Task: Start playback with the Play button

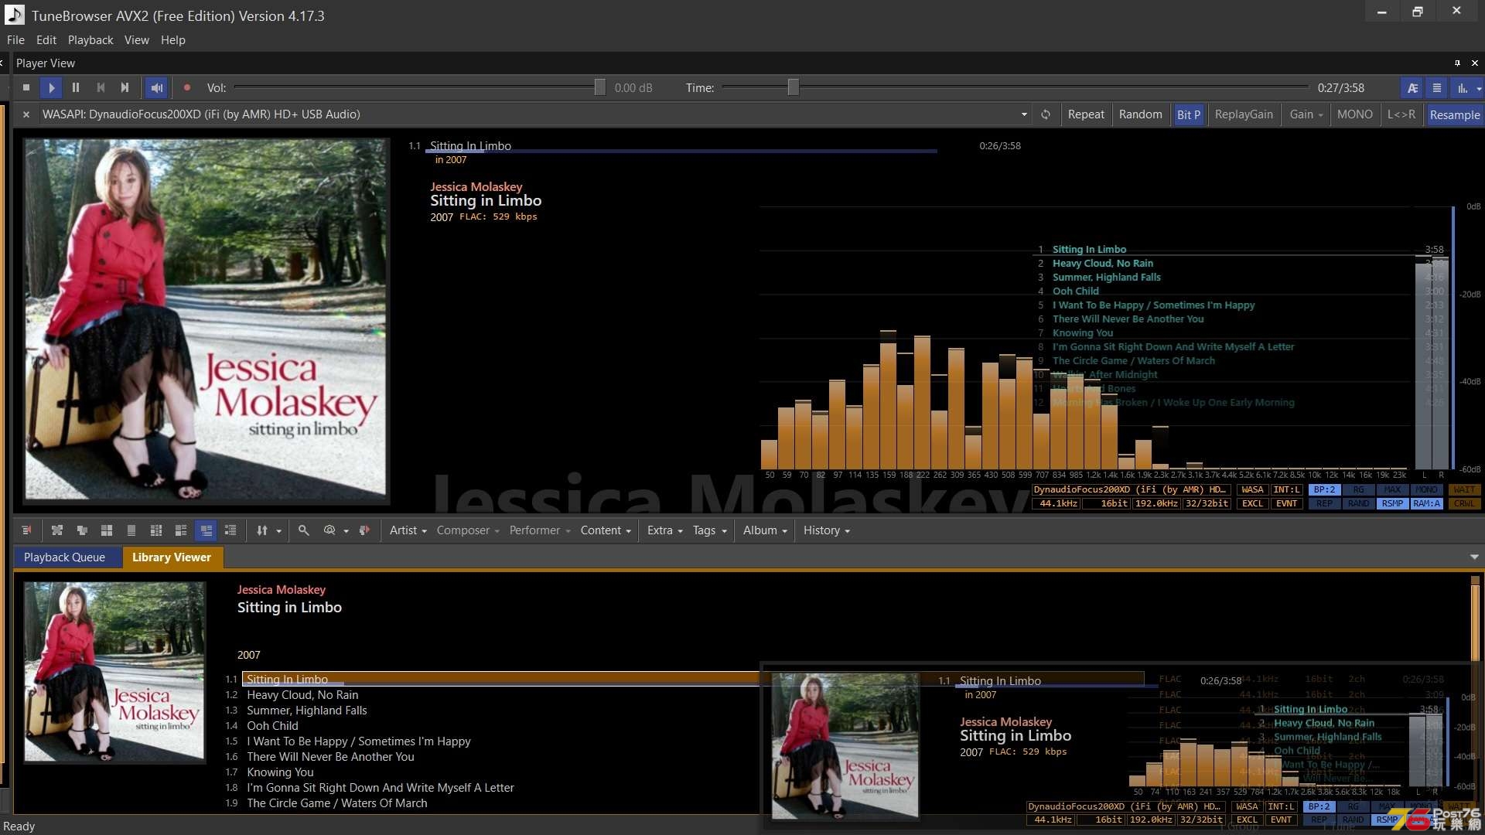Action: (51, 88)
